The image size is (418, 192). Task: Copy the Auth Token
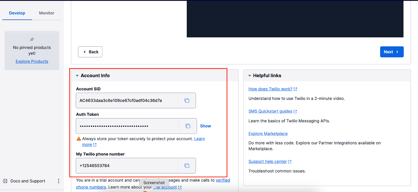188,126
